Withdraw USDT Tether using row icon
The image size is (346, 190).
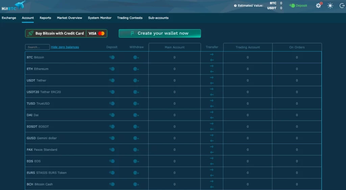(x=136, y=81)
